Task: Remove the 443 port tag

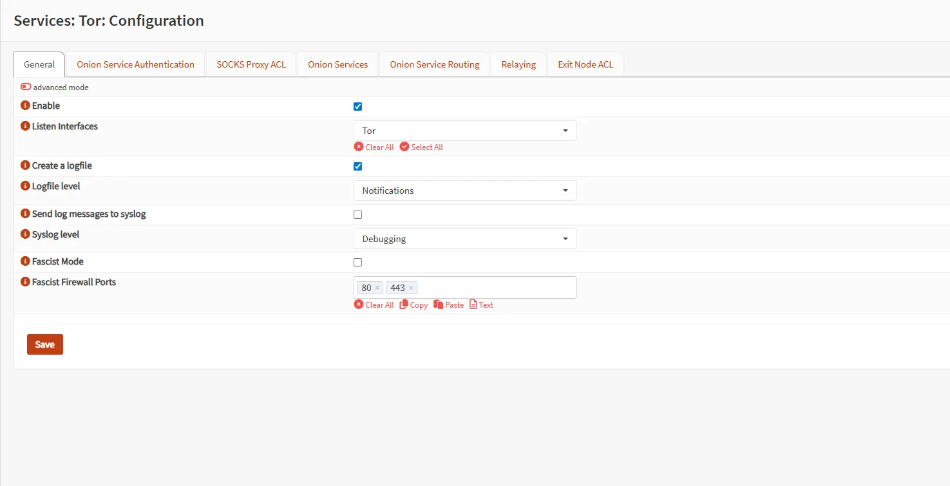Action: [411, 288]
